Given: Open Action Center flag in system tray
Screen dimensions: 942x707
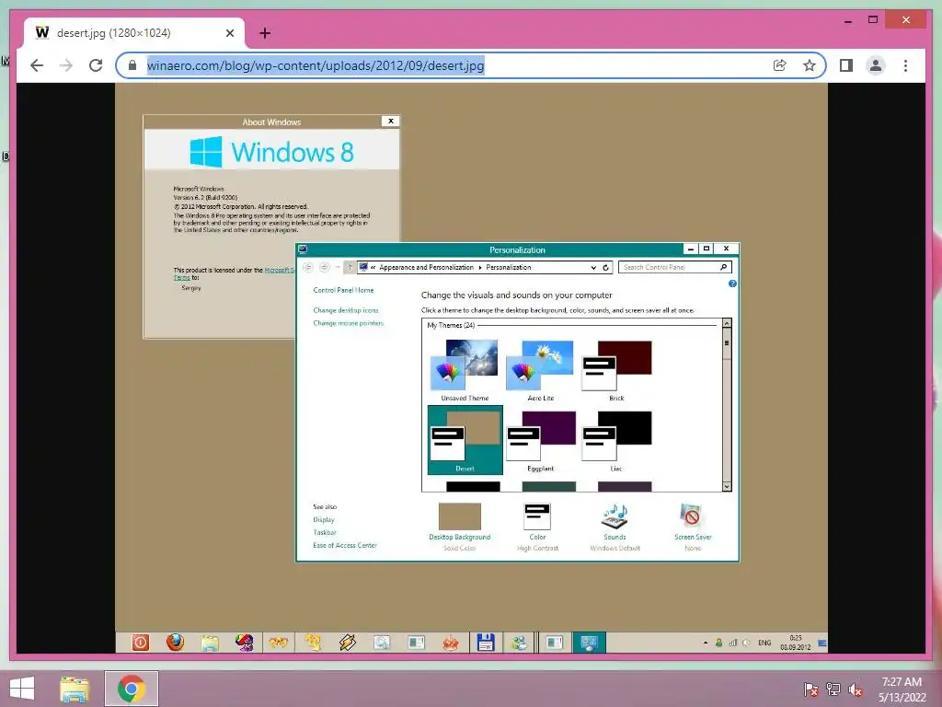Looking at the screenshot, I should (x=810, y=689).
